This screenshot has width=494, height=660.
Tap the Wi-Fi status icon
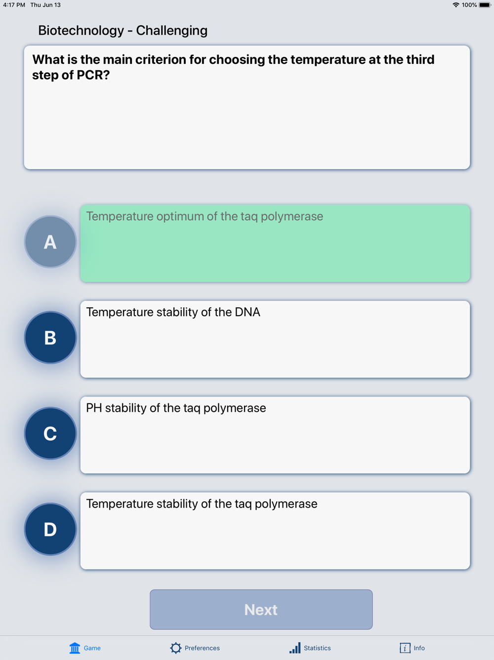pos(455,5)
